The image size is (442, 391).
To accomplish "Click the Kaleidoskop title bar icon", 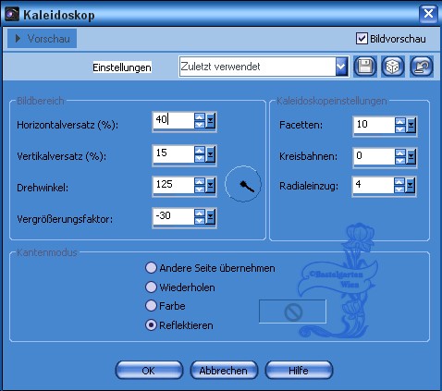I will click(x=12, y=14).
